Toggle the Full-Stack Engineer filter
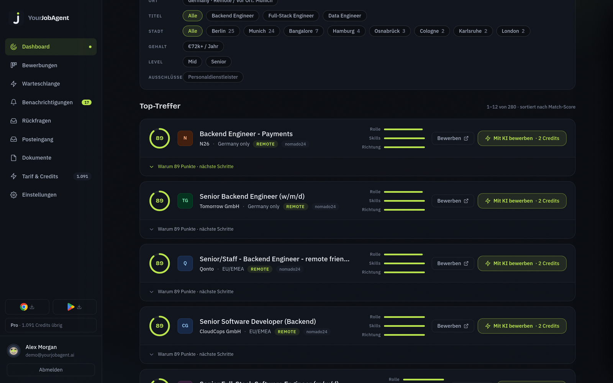This screenshot has height=383, width=613. (291, 16)
